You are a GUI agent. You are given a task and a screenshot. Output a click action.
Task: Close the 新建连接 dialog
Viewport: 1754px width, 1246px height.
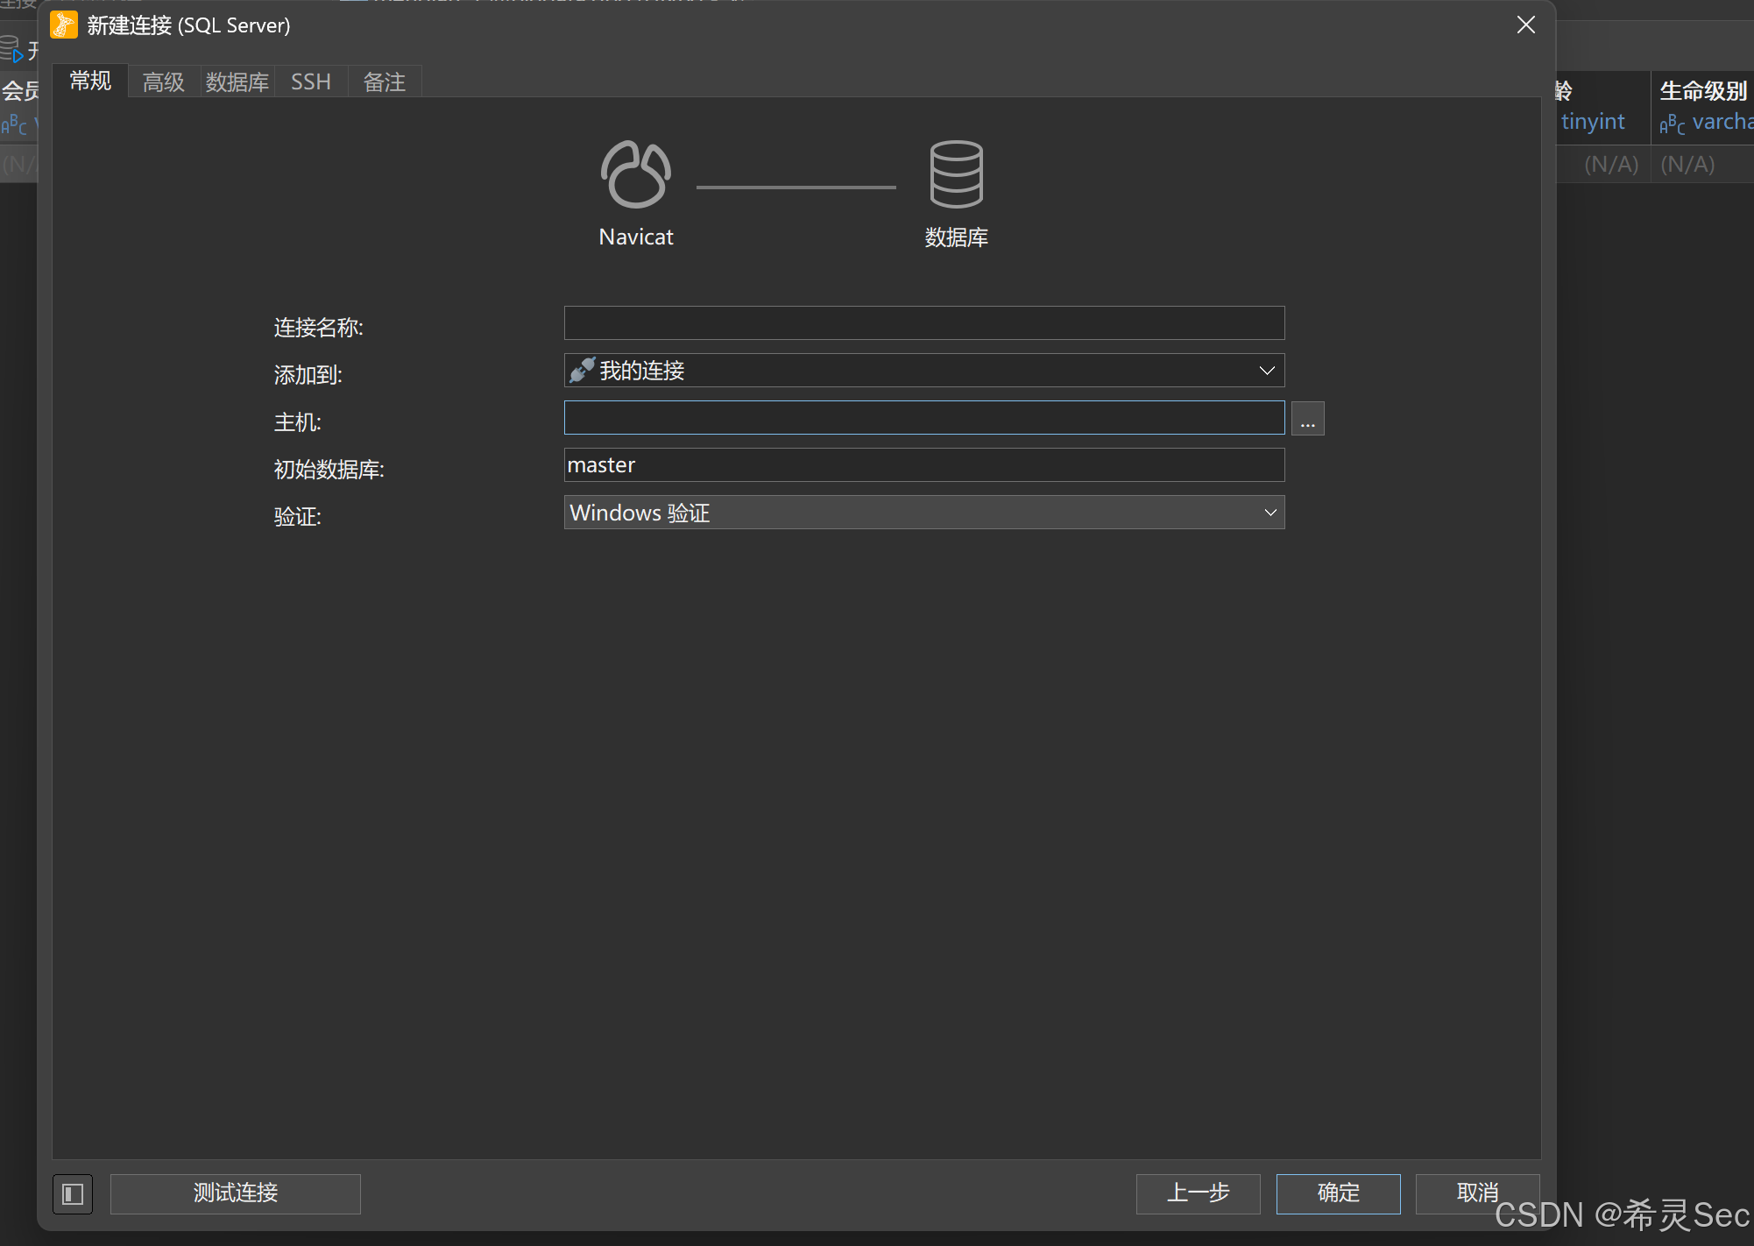coord(1526,25)
